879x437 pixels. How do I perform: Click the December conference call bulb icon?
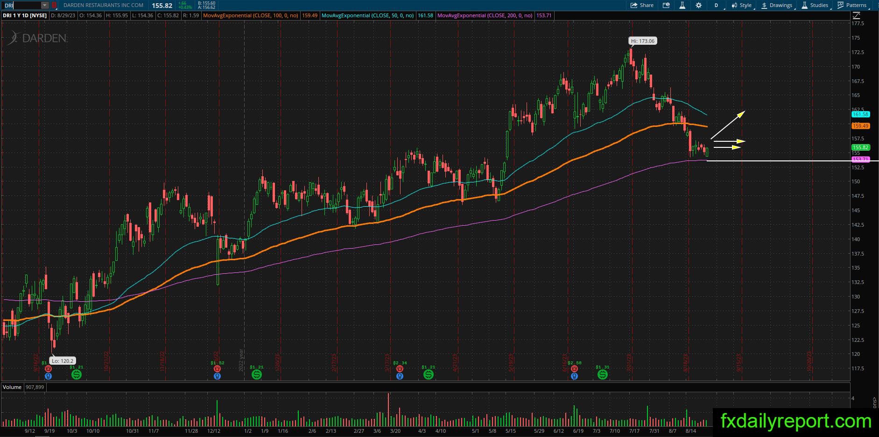[x=217, y=376]
